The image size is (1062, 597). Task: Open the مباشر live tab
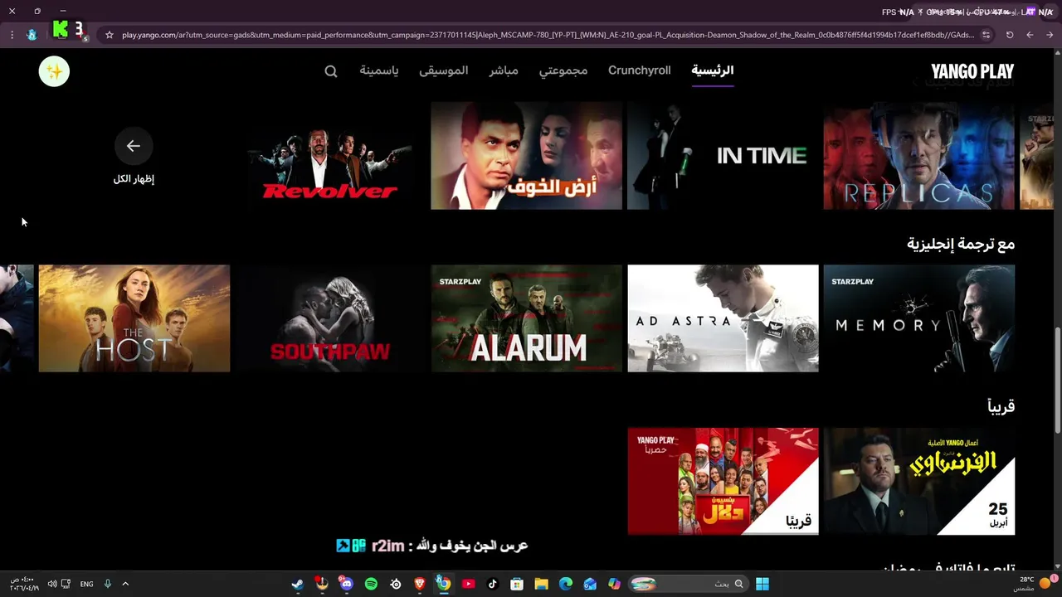504,70
